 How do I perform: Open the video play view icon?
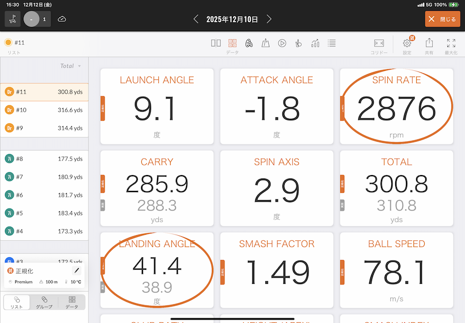(282, 43)
